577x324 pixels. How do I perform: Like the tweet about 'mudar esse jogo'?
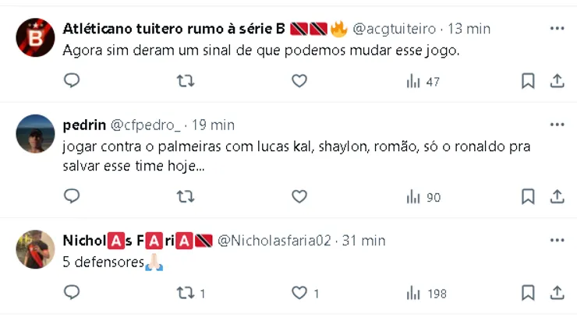299,81
